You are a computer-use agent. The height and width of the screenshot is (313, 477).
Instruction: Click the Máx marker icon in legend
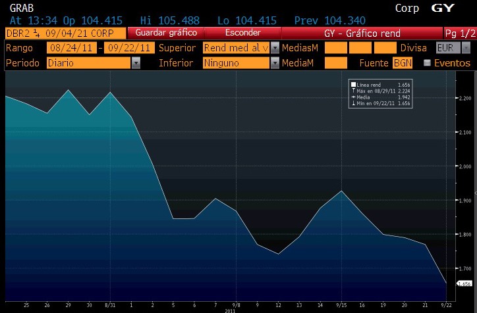point(354,91)
